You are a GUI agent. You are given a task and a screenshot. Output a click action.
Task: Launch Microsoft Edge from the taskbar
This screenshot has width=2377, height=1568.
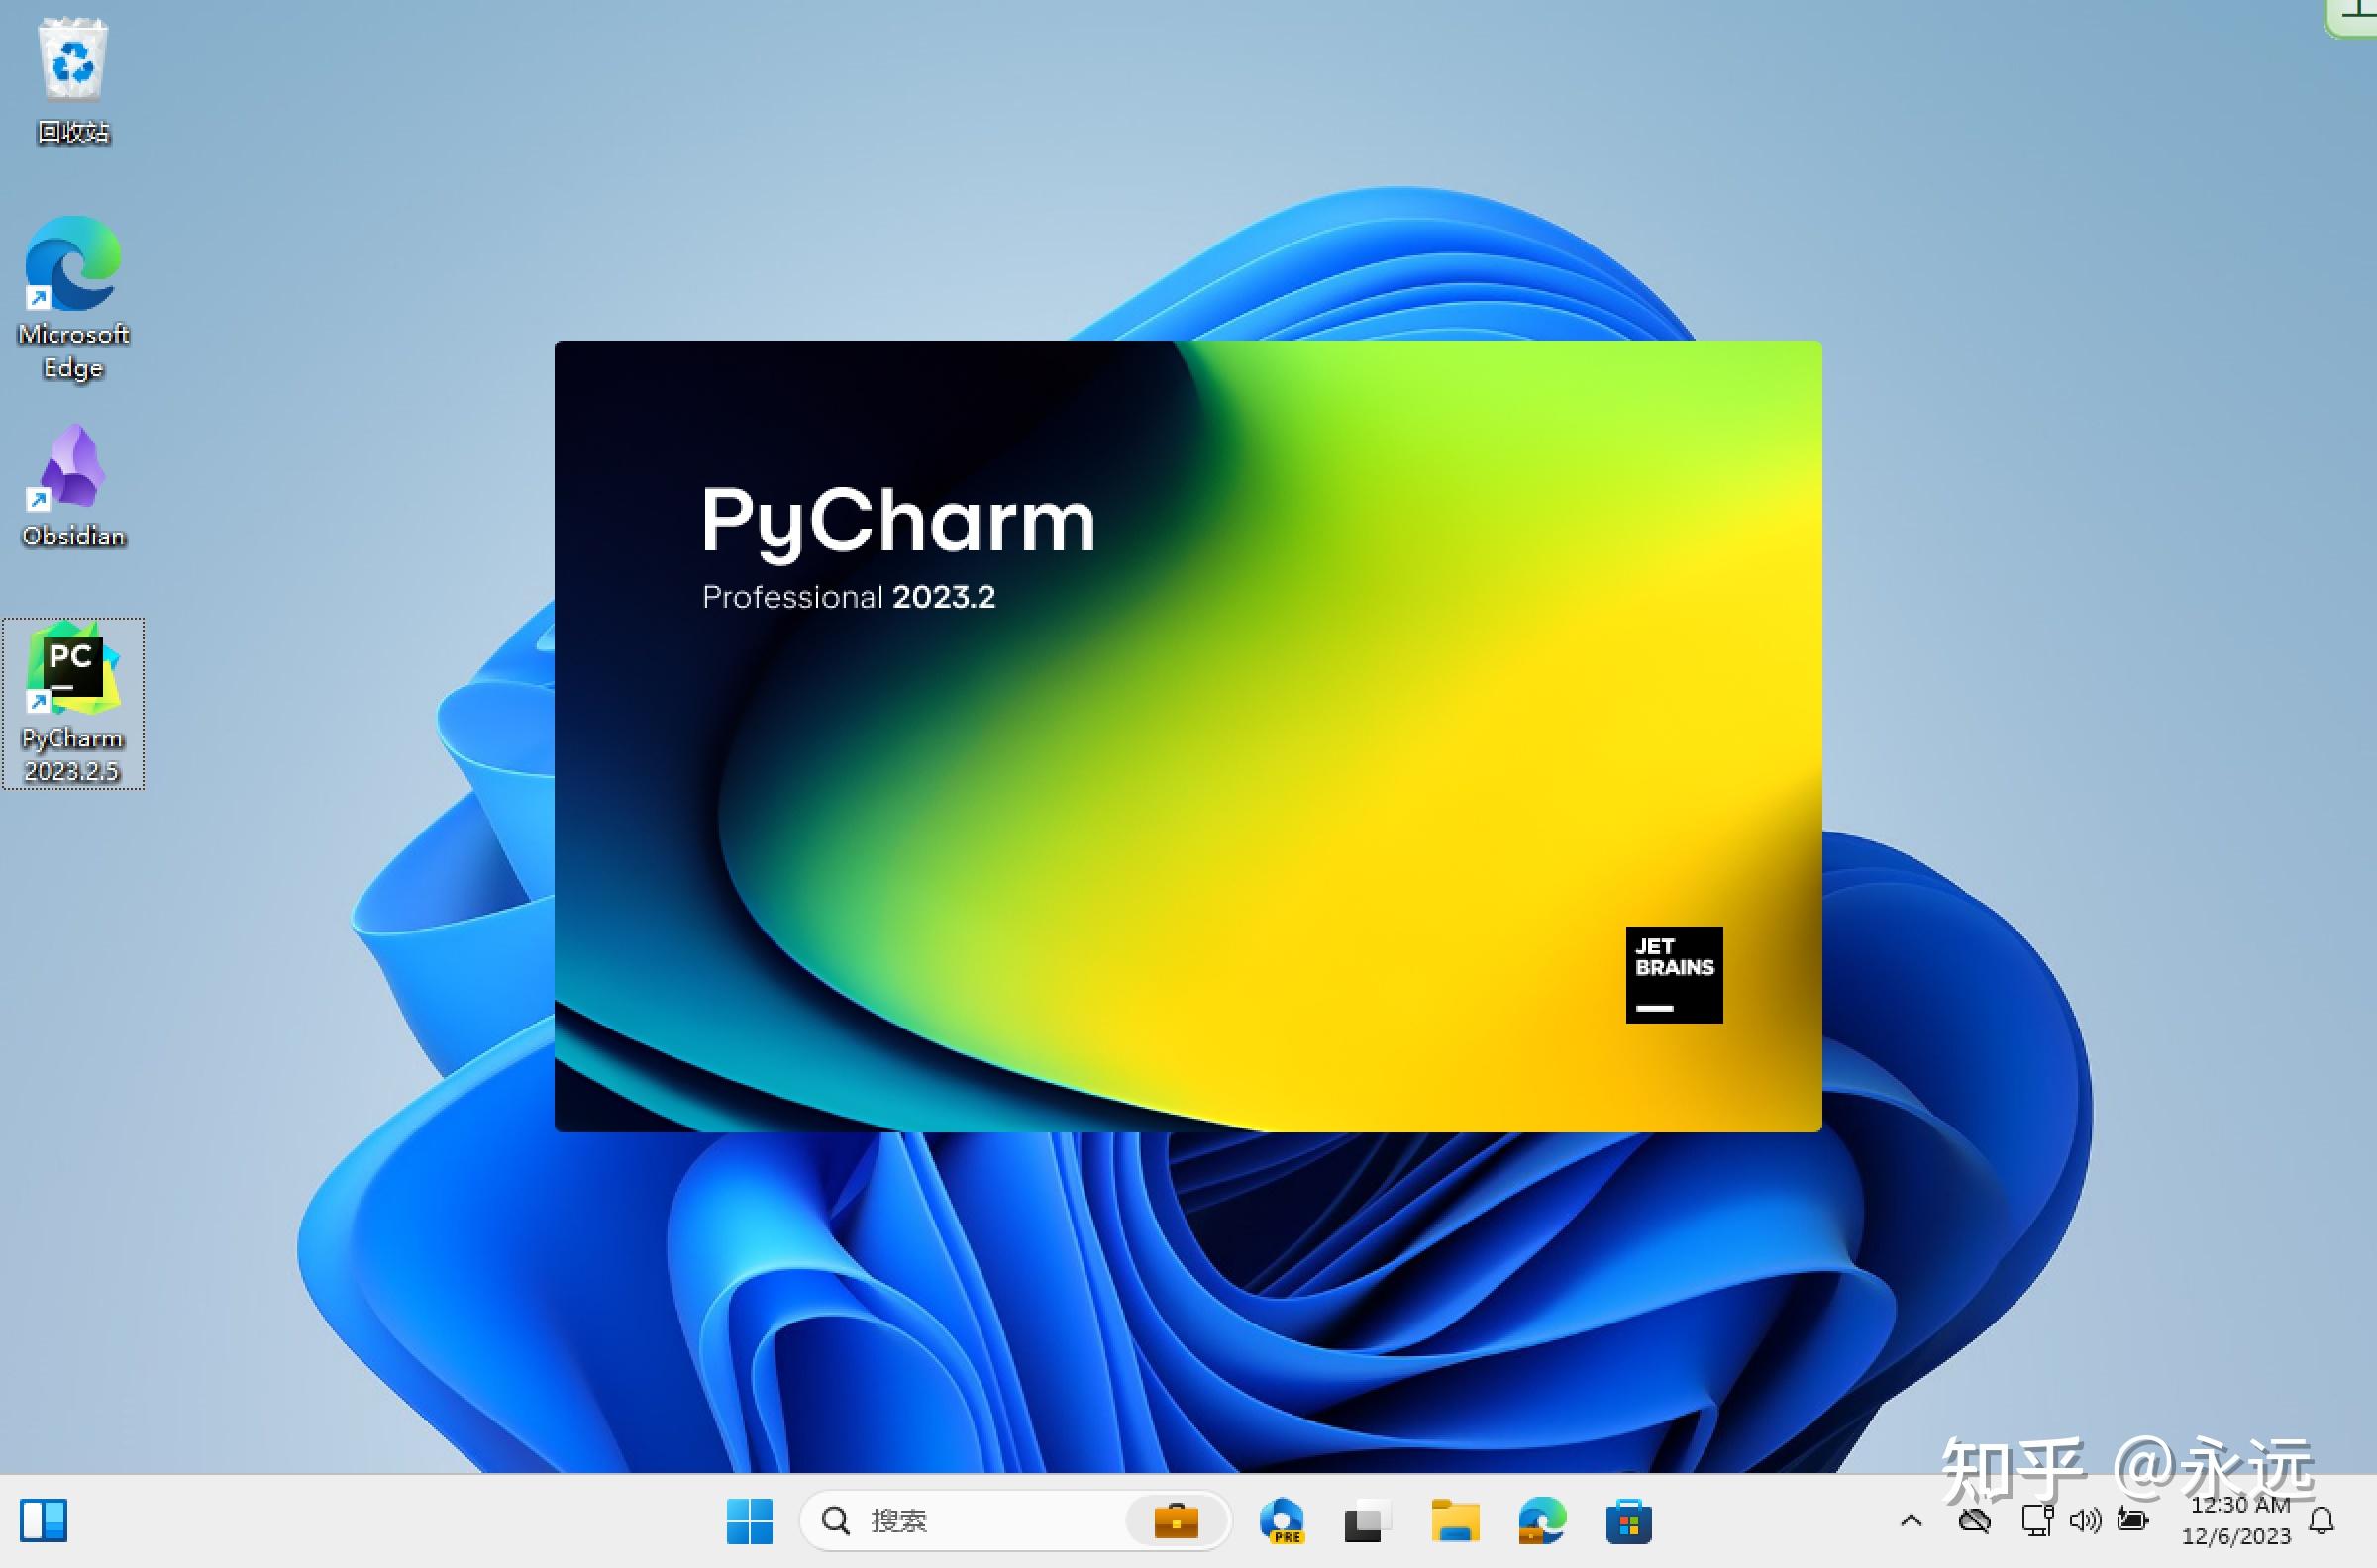coord(1542,1521)
